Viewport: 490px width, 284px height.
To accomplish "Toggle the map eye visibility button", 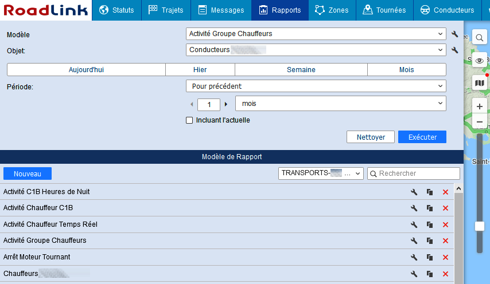I will (480, 60).
